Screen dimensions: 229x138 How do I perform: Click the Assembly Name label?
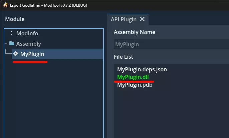(x=134, y=32)
